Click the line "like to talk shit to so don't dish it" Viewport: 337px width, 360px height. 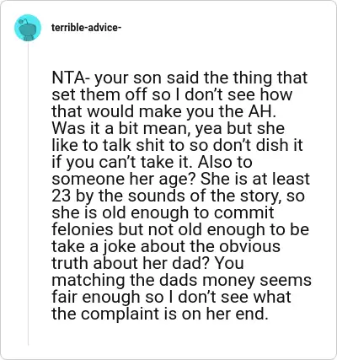click(x=177, y=145)
